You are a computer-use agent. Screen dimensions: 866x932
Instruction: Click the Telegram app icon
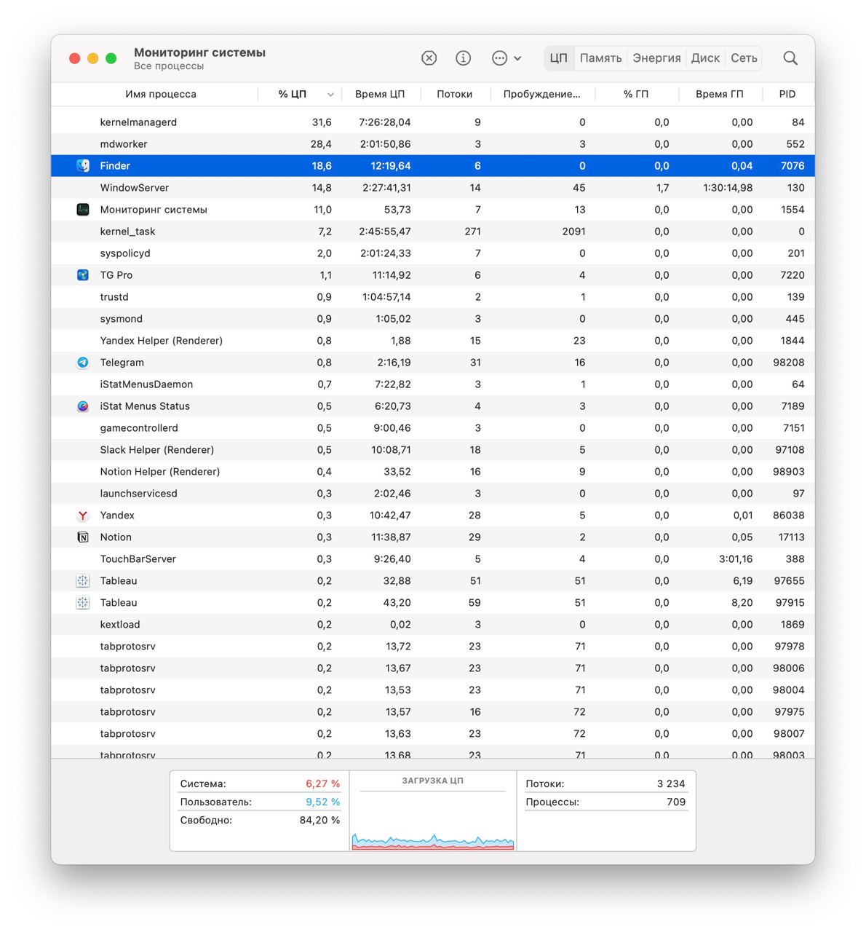[83, 363]
